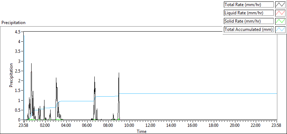287x134 pixels.
Task: Click the 04:00 time label
Action: point(66,126)
